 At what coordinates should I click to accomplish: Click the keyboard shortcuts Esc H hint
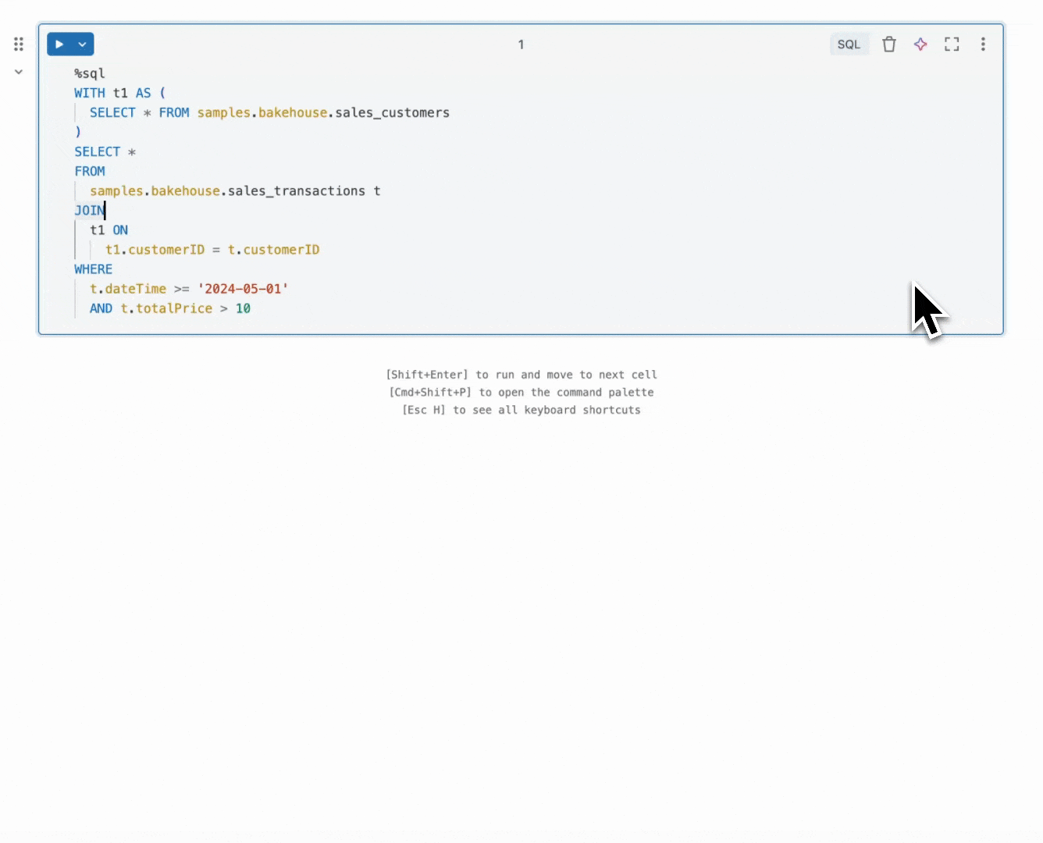point(521,410)
